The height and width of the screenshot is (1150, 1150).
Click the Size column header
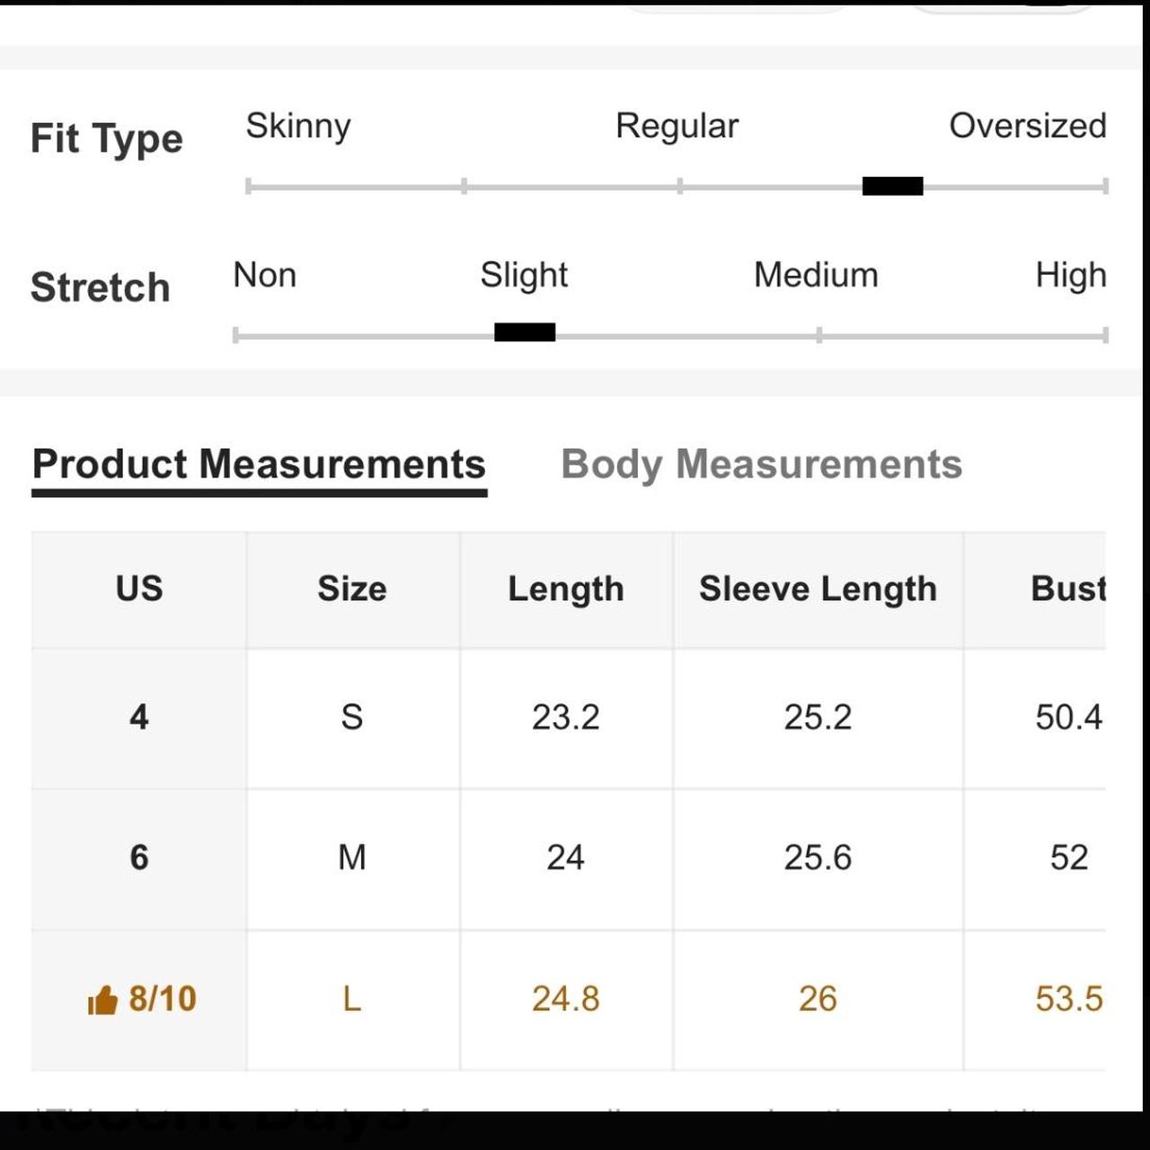tap(352, 589)
